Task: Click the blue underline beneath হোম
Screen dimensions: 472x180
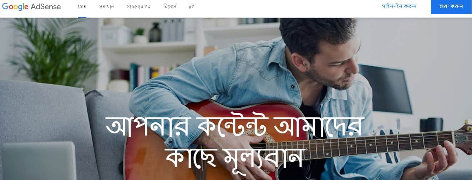Action: (82, 17)
